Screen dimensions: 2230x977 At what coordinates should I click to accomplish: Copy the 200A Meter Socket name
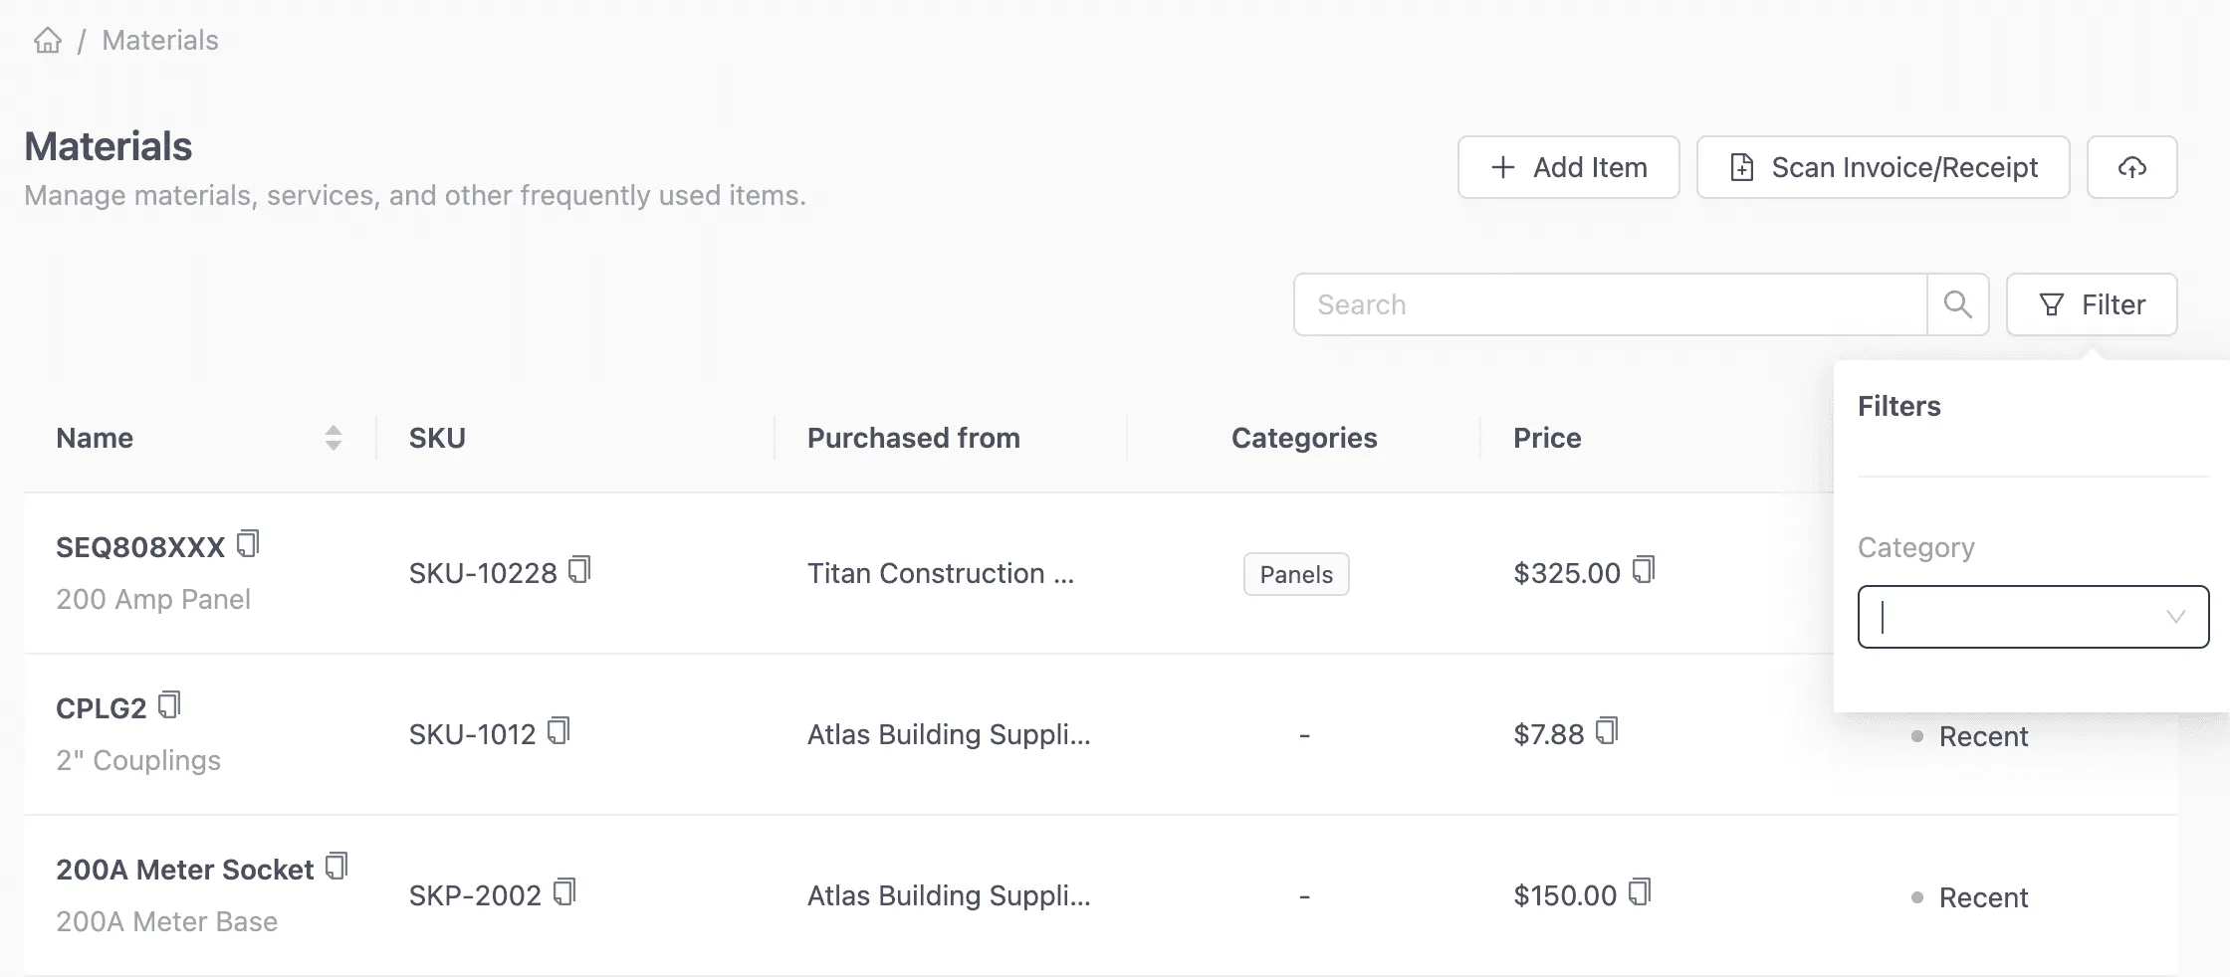[x=336, y=867]
